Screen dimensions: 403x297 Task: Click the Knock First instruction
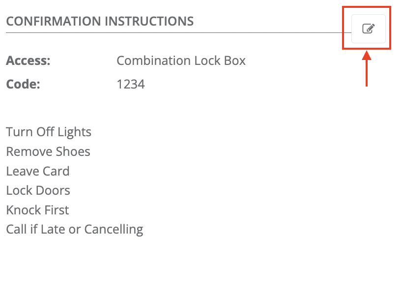click(37, 210)
